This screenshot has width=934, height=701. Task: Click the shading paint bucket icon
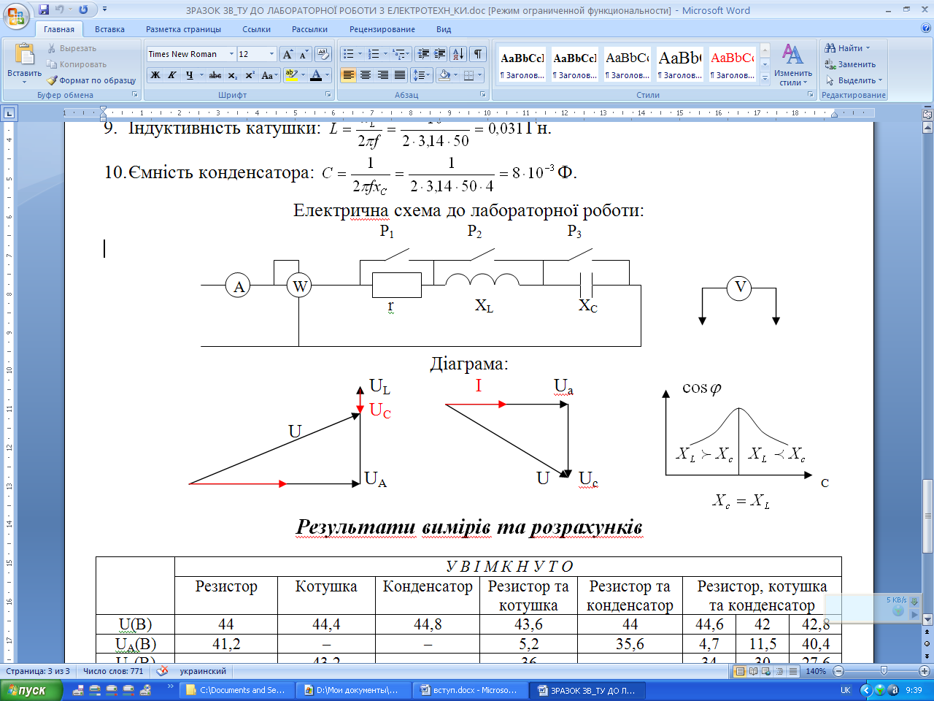[x=444, y=74]
